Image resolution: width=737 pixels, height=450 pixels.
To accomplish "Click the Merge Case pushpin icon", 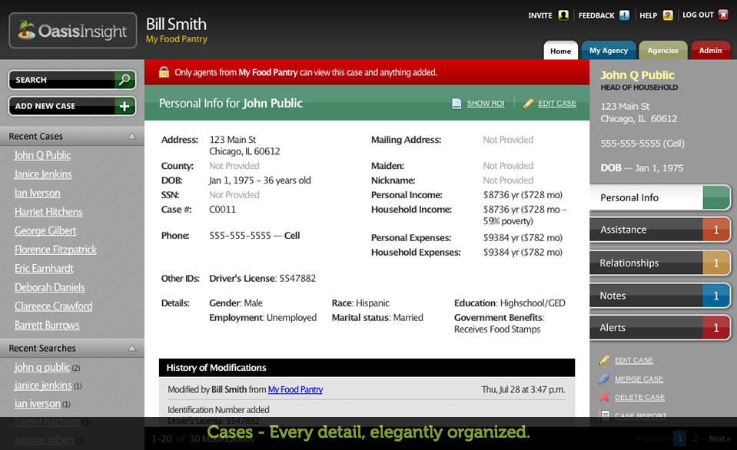I will 605,379.
